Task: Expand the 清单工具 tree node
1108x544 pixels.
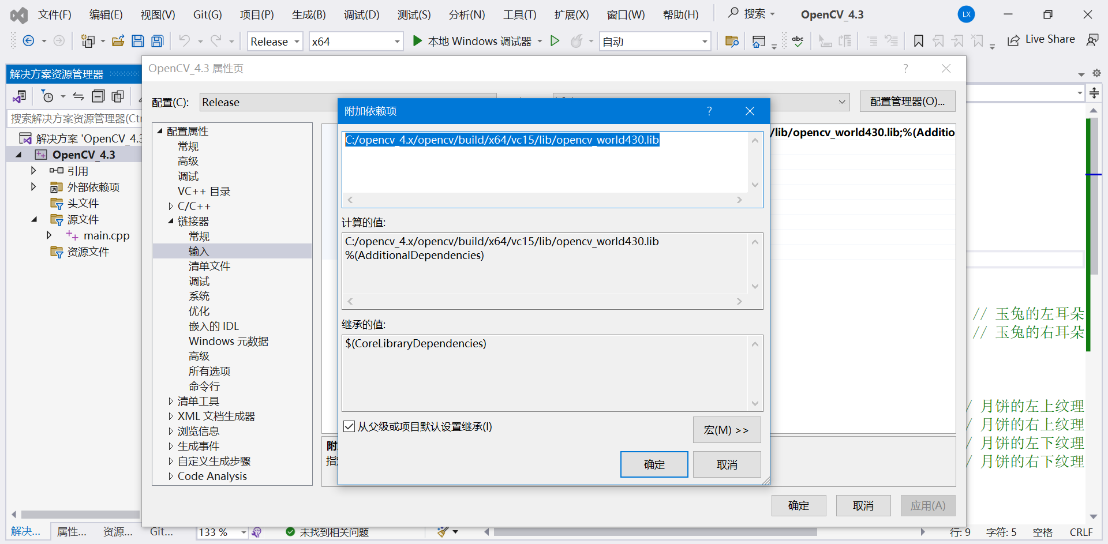Action: 171,401
